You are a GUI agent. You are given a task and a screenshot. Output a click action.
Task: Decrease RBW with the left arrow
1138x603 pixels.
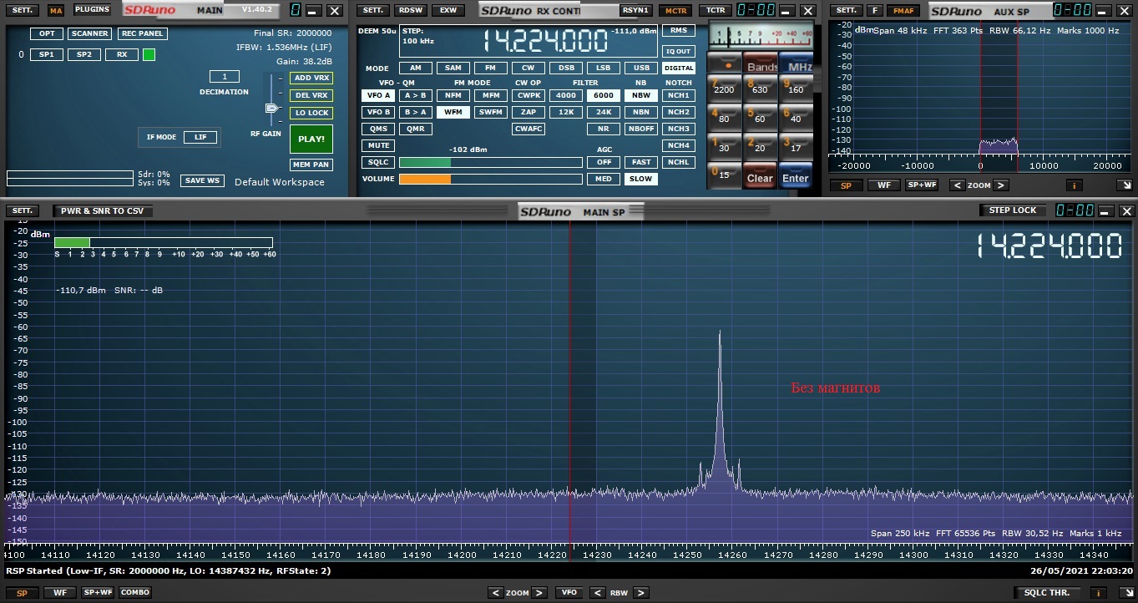click(597, 593)
